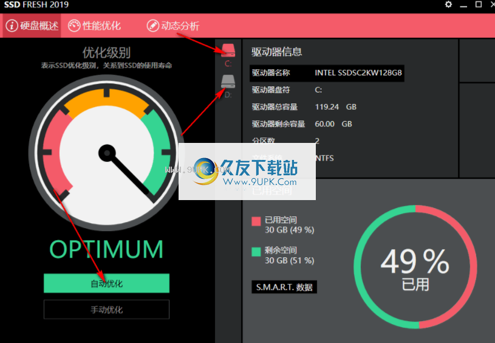Click the 动态分析 pencil icon

click(x=153, y=26)
